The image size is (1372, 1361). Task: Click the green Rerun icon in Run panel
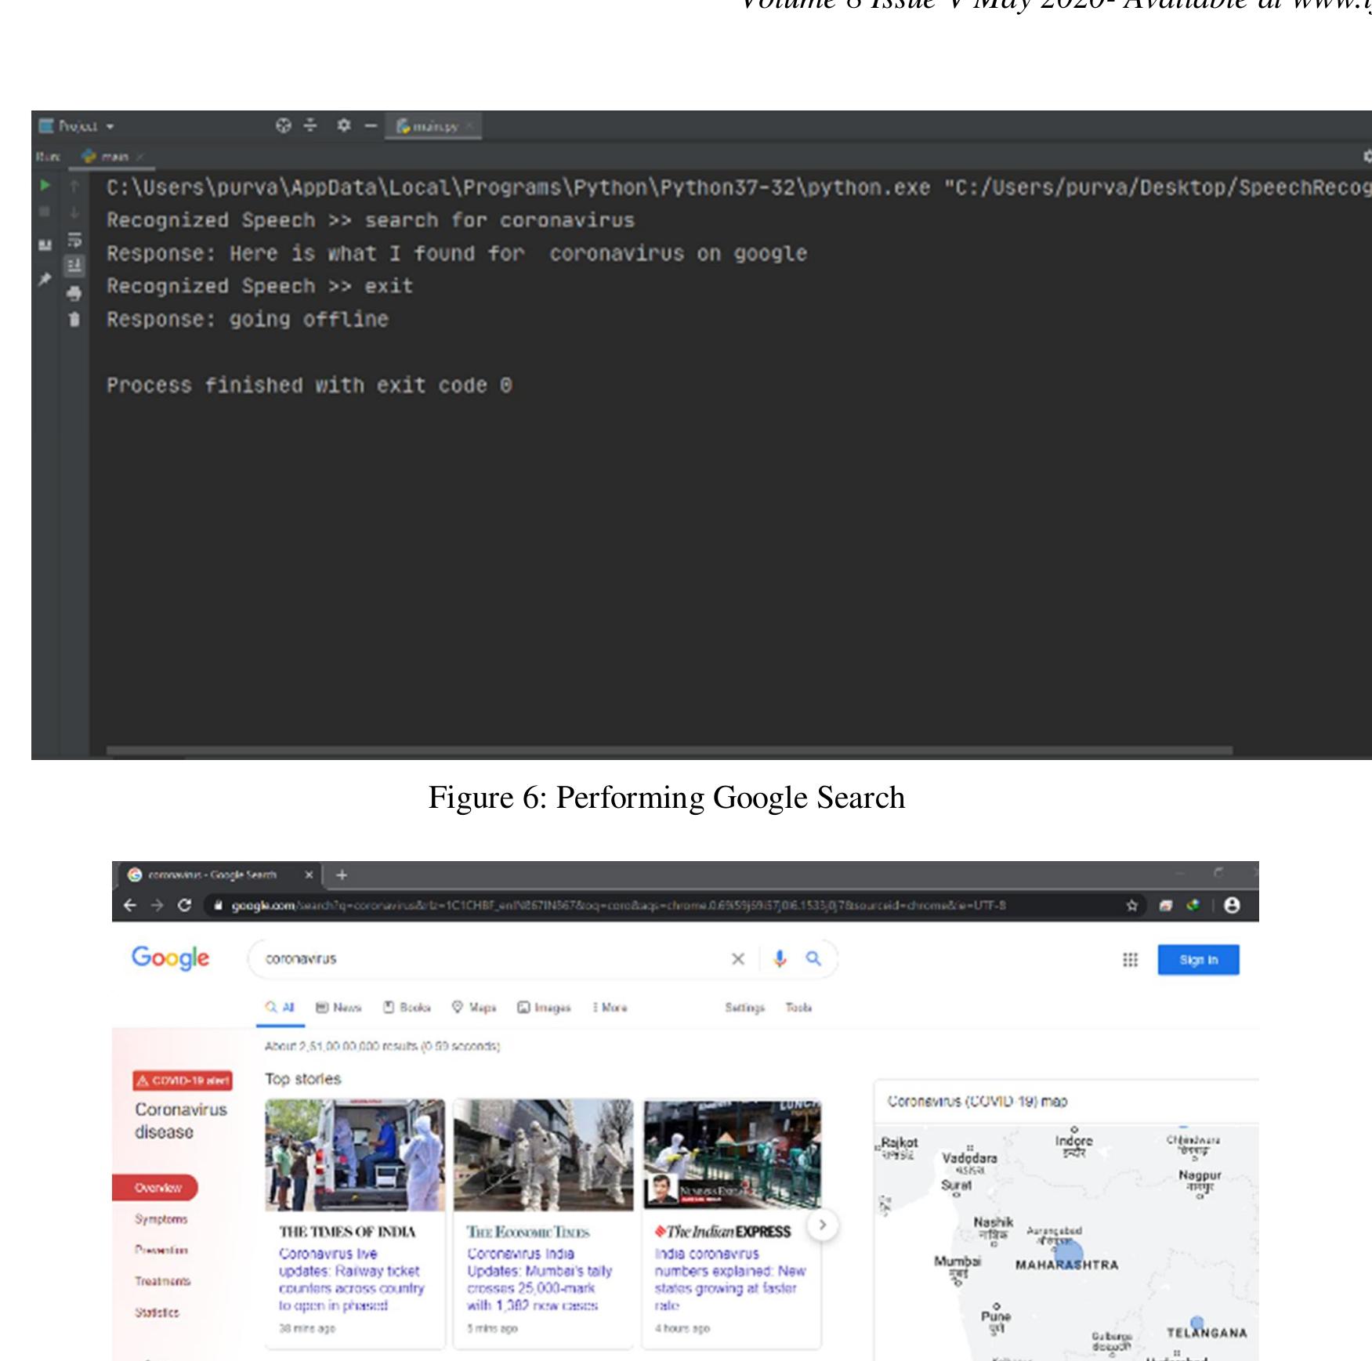(x=45, y=186)
